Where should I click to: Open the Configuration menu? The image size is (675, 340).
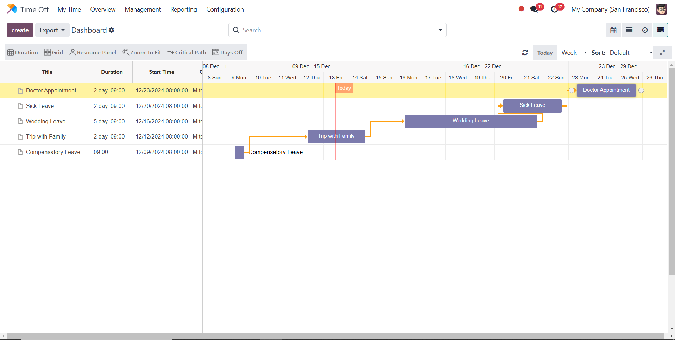[225, 9]
